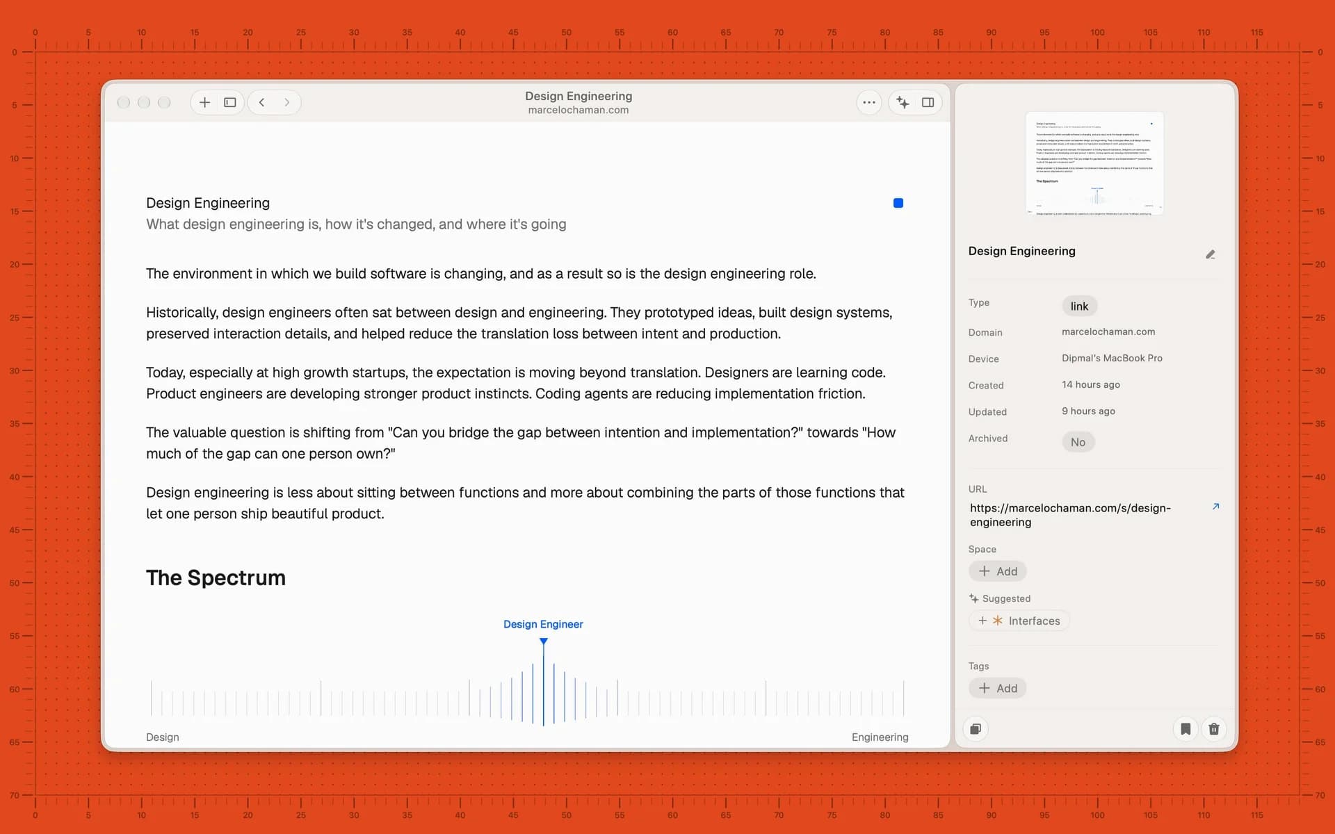Toggle the Archived No value

coord(1078,442)
